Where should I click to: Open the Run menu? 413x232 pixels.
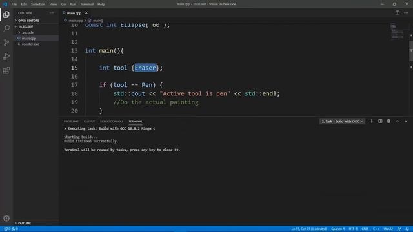tap(73, 5)
